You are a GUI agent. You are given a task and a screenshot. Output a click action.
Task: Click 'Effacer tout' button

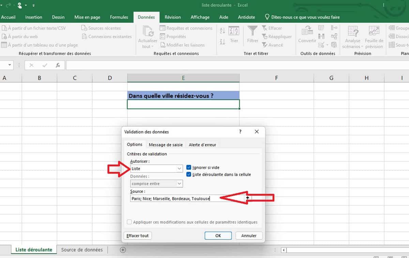pyautogui.click(x=138, y=236)
